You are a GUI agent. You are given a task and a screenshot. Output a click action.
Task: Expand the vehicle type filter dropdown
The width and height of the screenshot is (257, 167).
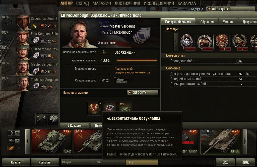point(14,140)
